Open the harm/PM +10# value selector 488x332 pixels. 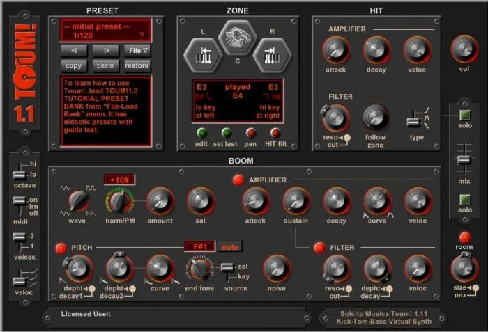click(x=119, y=180)
